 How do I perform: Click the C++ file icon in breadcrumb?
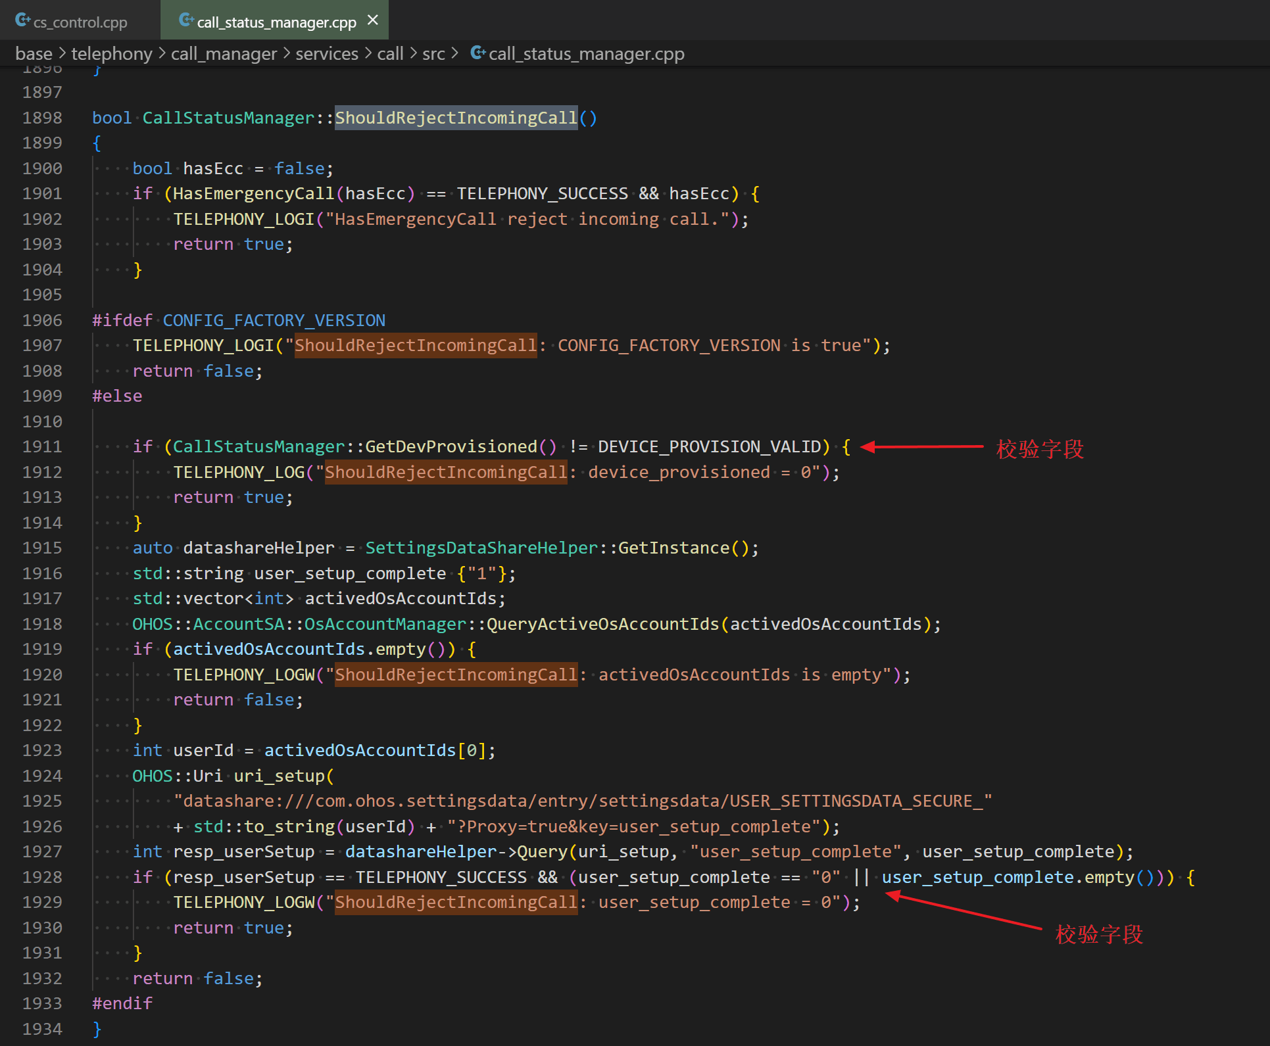click(x=478, y=53)
